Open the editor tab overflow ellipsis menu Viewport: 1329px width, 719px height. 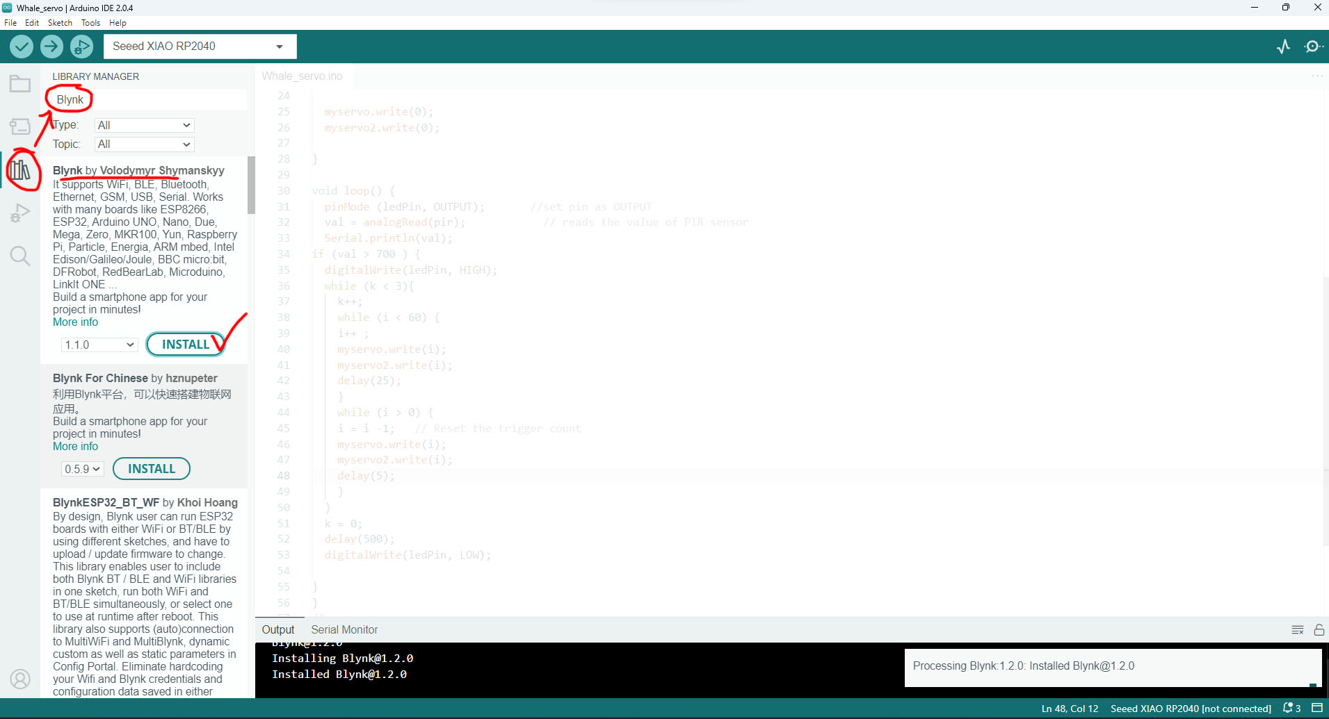pos(1317,76)
